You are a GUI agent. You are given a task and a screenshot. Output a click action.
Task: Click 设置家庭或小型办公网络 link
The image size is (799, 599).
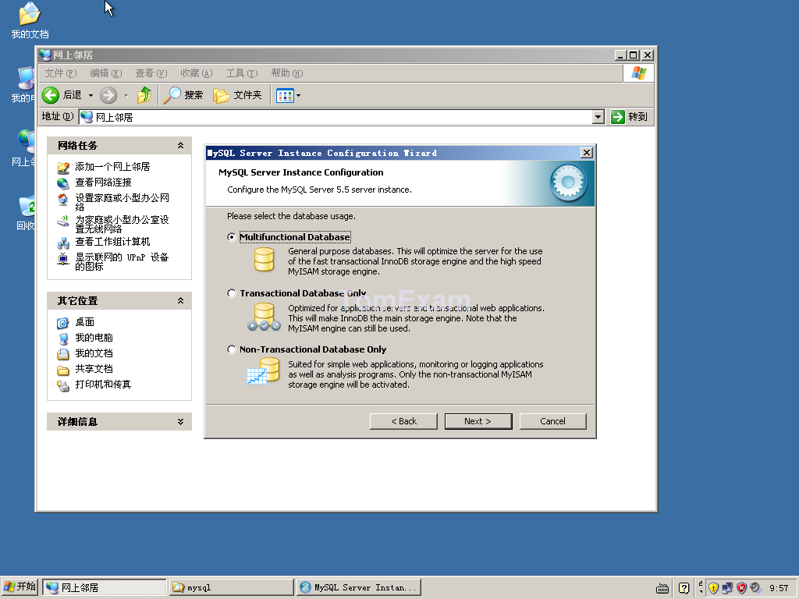123,202
